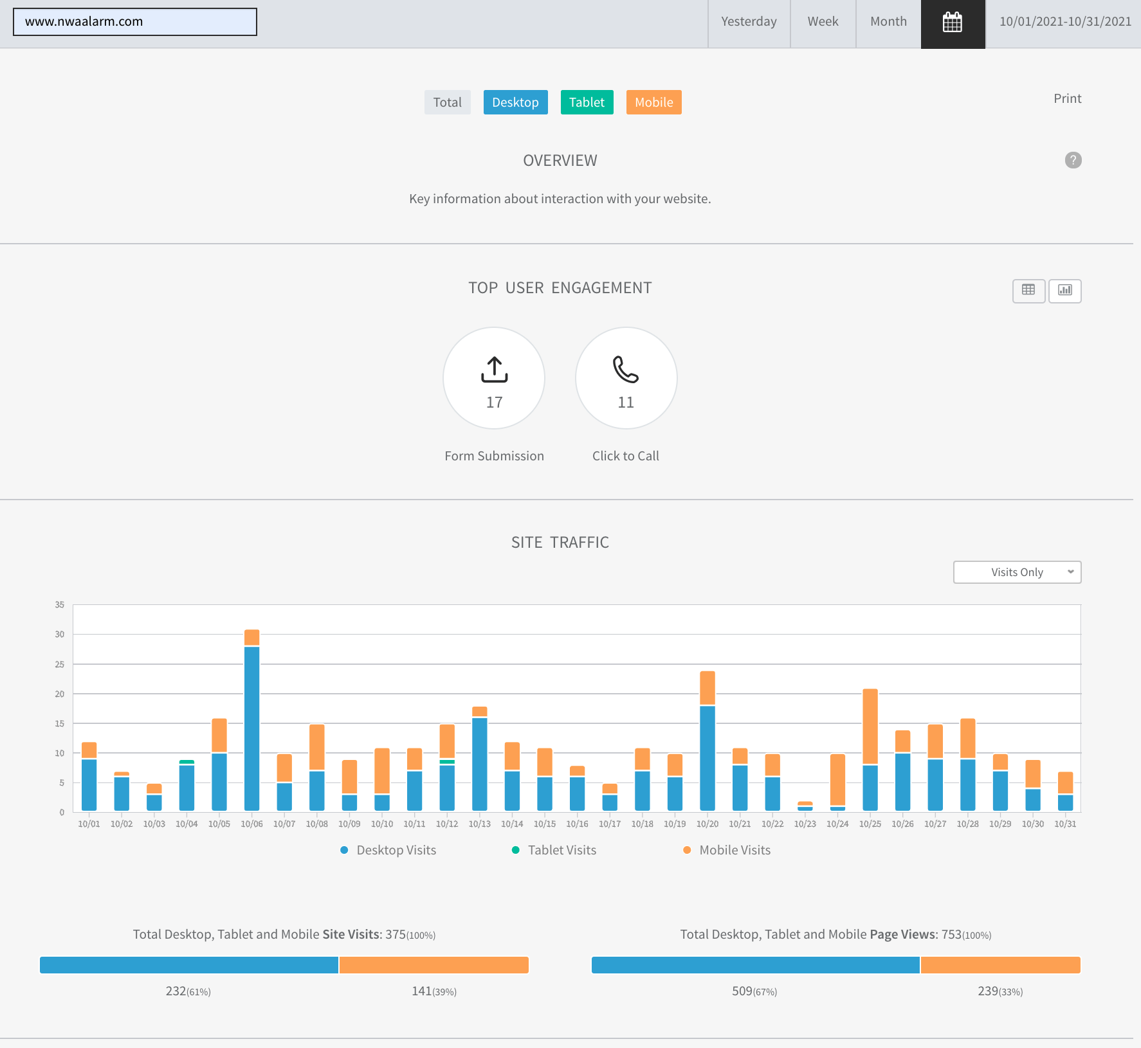1141x1048 pixels.
Task: Filter by Tablet device button
Action: 587,102
